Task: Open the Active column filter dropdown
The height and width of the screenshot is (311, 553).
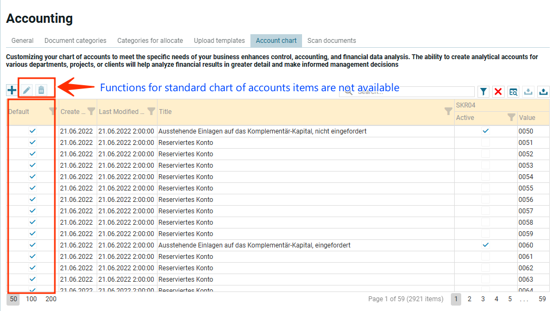Action: [x=511, y=117]
